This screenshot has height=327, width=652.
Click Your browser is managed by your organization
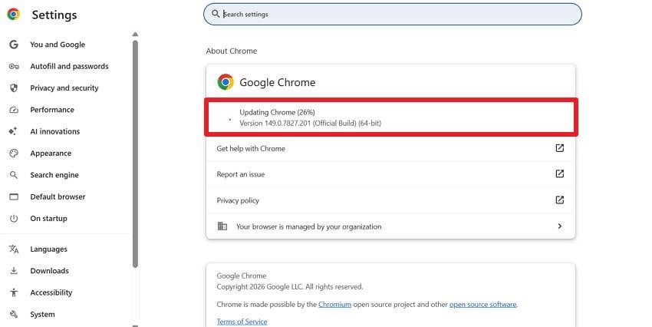pyautogui.click(x=390, y=226)
